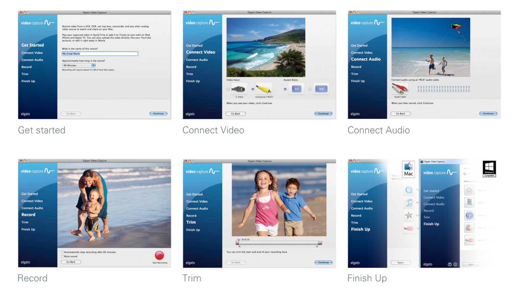Click 'Connect Video' step in the Get Started window
519x292 pixels.
(x=32, y=53)
